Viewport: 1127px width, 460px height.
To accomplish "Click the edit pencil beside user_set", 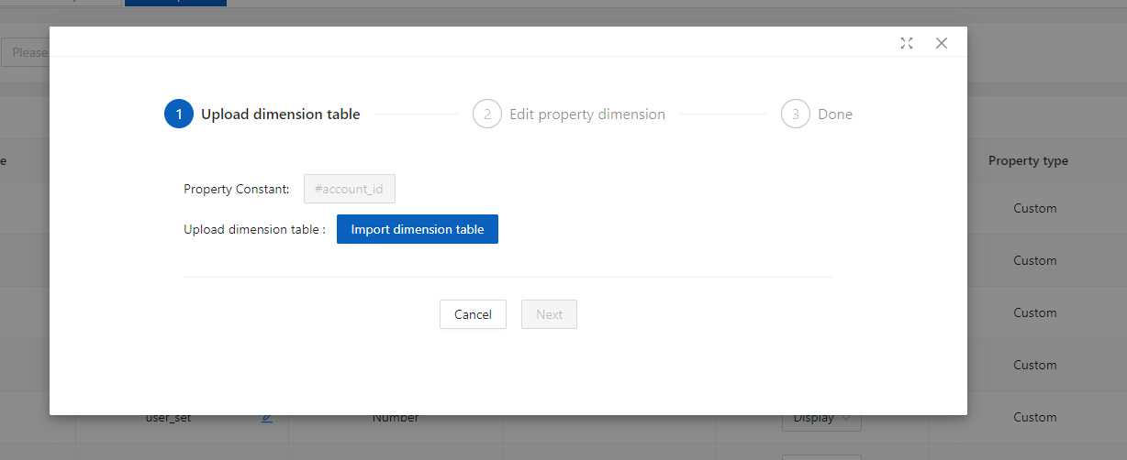I will click(x=267, y=418).
